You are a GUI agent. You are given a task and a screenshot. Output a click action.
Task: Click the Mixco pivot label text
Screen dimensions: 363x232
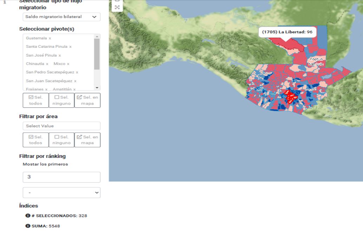click(x=59, y=64)
